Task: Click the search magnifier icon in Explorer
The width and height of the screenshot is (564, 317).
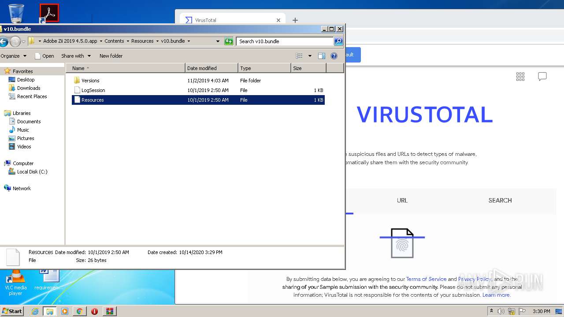Action: pos(338,41)
